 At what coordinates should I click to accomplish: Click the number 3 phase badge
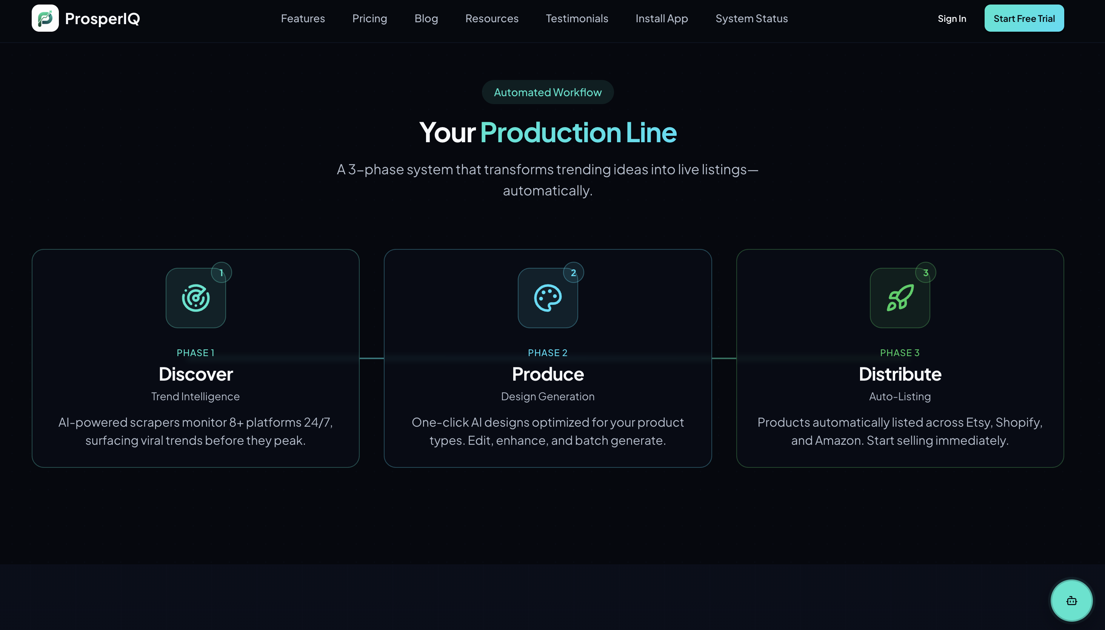925,273
